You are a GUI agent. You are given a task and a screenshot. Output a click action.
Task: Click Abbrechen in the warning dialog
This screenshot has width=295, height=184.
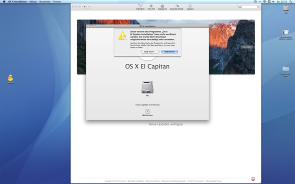tap(169, 52)
